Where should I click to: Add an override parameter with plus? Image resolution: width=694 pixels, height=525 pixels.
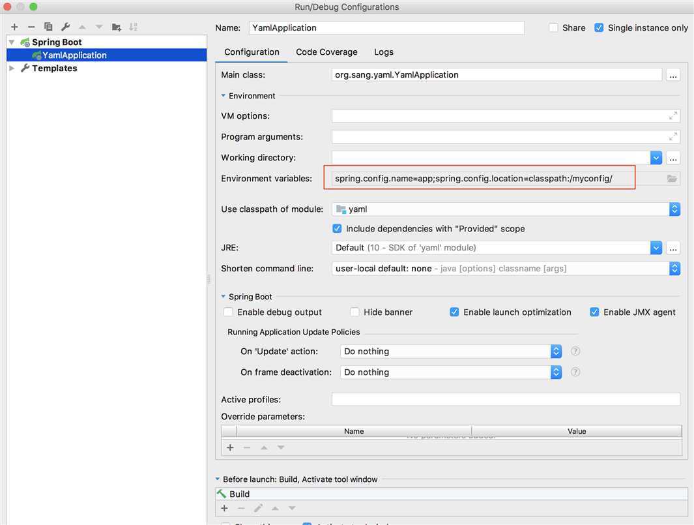pos(230,447)
